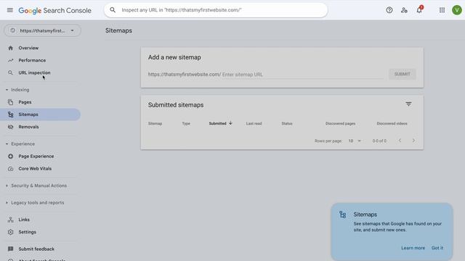
Task: Click Submit feedback in sidebar
Action: (36, 249)
